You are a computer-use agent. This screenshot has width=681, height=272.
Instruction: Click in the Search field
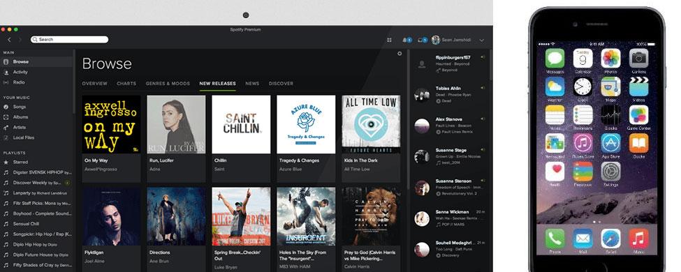[x=69, y=40]
